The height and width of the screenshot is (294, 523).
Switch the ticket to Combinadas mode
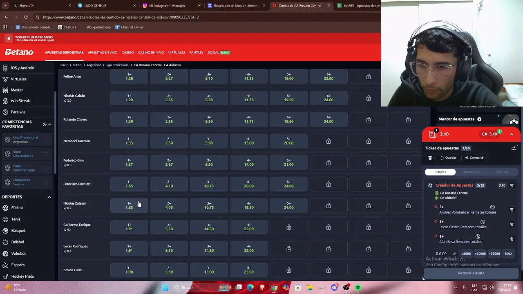(471, 172)
